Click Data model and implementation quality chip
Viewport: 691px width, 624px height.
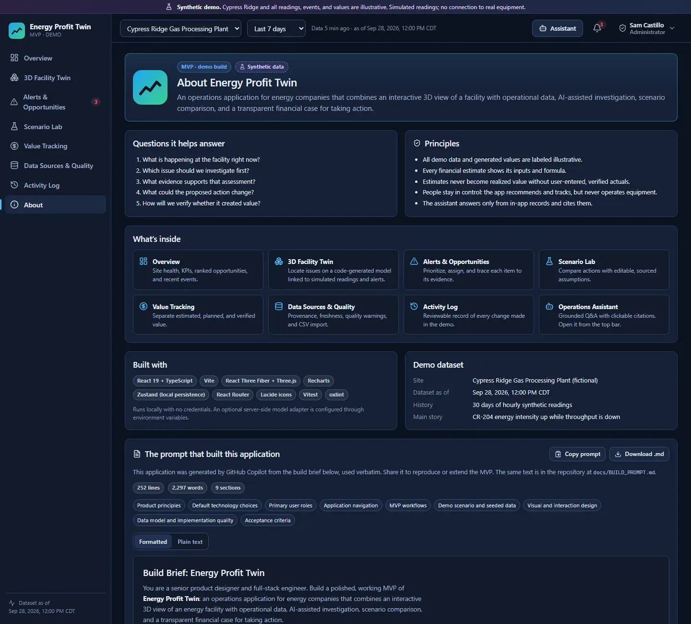click(185, 520)
